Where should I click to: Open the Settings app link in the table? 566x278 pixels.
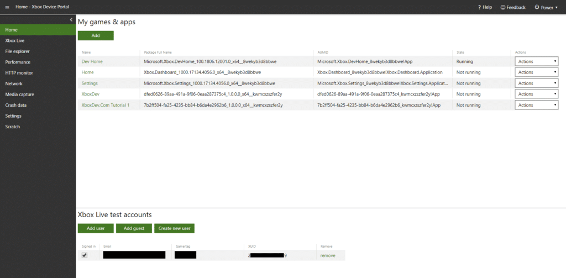(90, 83)
